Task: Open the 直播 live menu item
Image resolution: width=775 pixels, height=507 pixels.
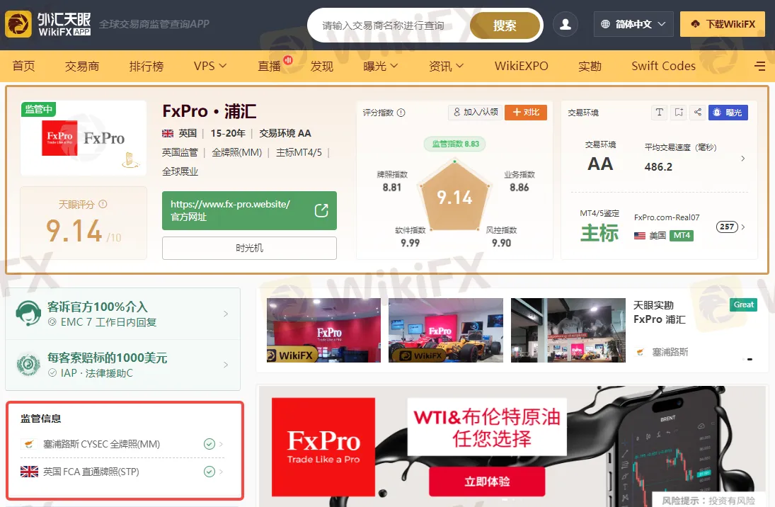Action: click(270, 66)
